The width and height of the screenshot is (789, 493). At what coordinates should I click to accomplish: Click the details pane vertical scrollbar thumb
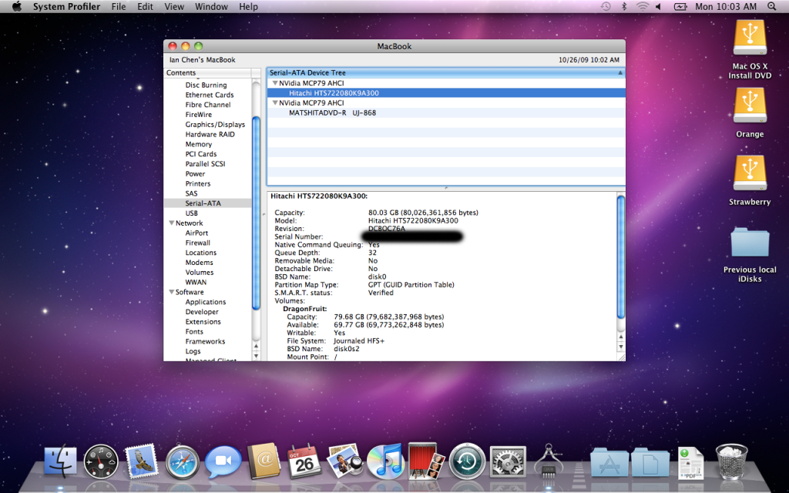click(621, 257)
